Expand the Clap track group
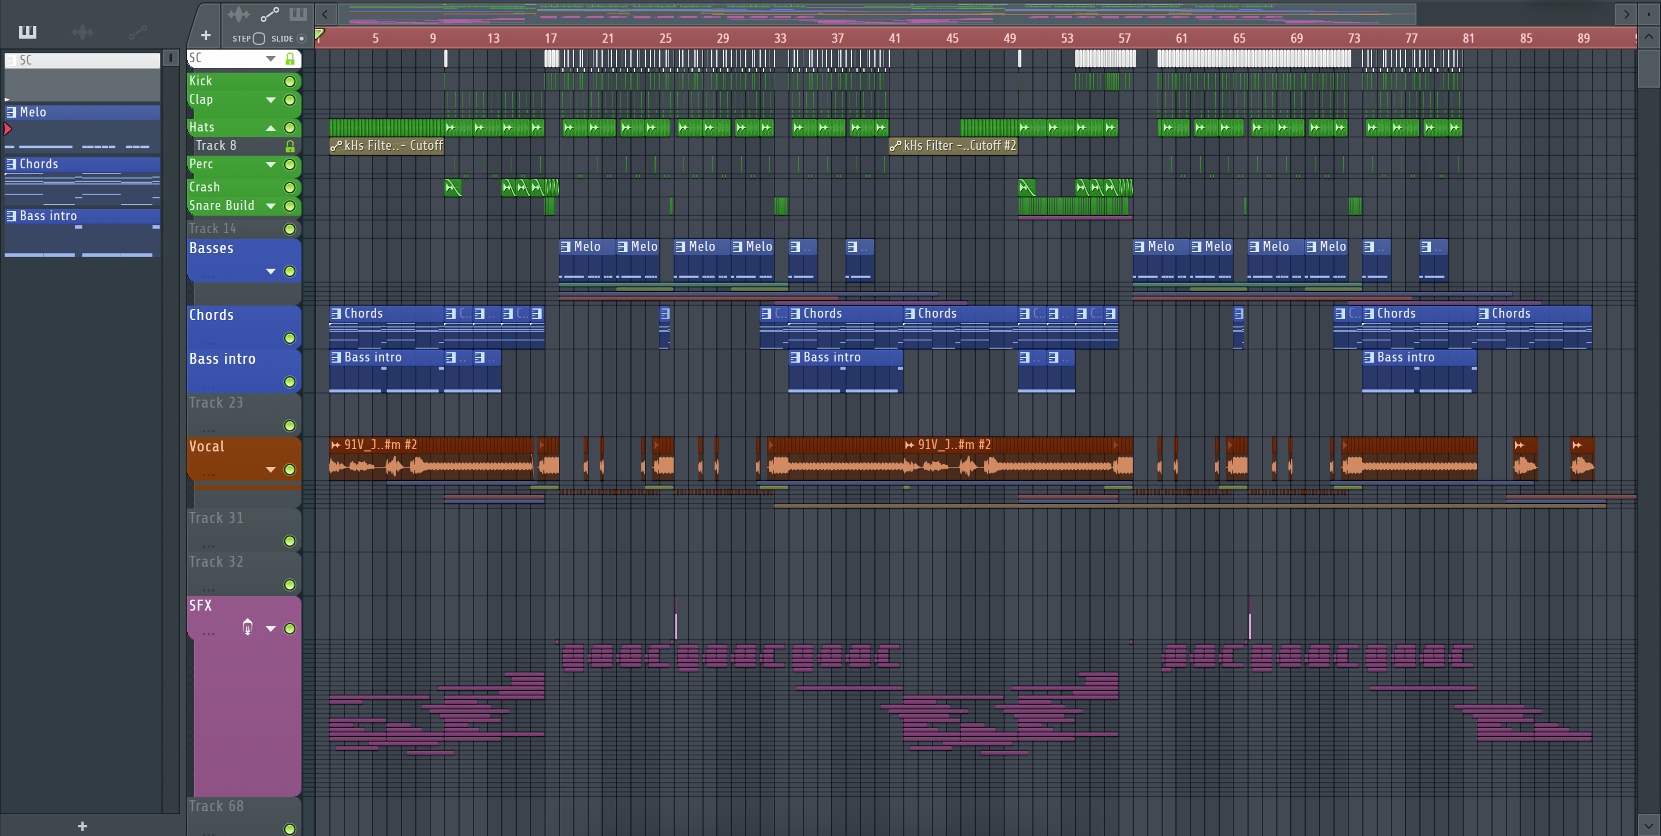Viewport: 1661px width, 836px height. 271,100
